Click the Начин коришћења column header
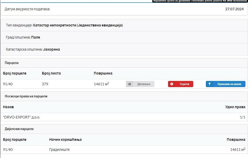The image size is (248, 158). [65, 140]
